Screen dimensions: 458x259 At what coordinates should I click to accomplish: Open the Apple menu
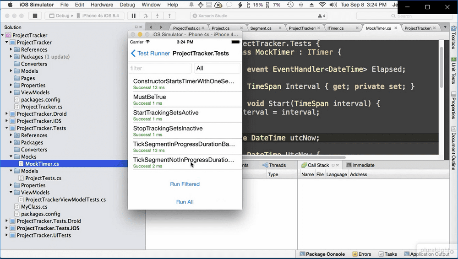10,5
